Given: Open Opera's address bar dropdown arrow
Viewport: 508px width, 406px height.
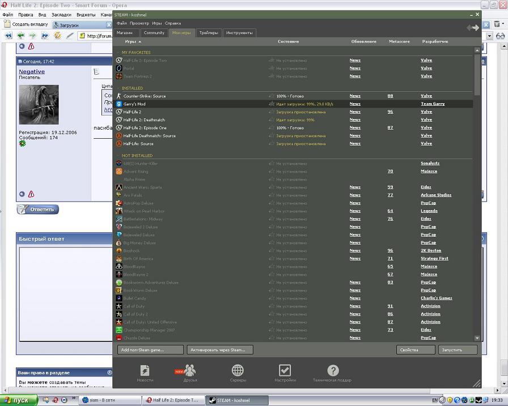Looking at the screenshot, I should (x=489, y=36).
